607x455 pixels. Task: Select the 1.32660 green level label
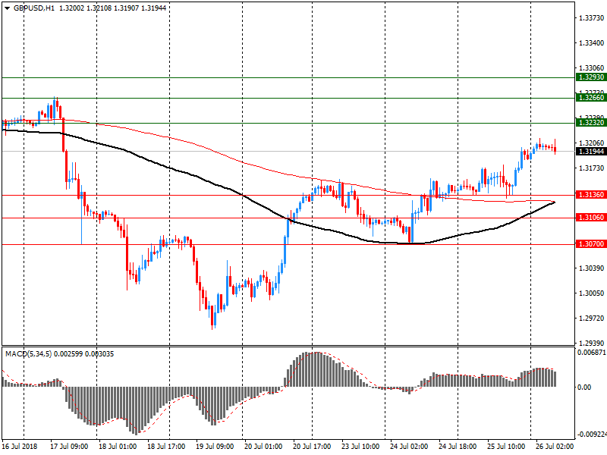coord(591,98)
